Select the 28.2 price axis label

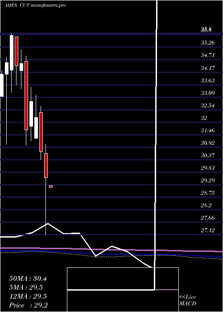coord(206,205)
